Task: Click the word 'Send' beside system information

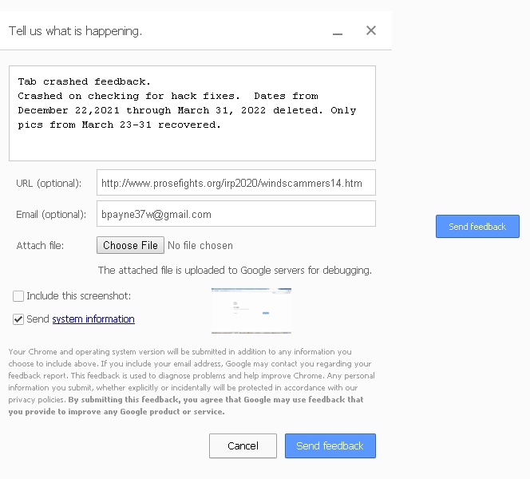Action: tap(38, 319)
